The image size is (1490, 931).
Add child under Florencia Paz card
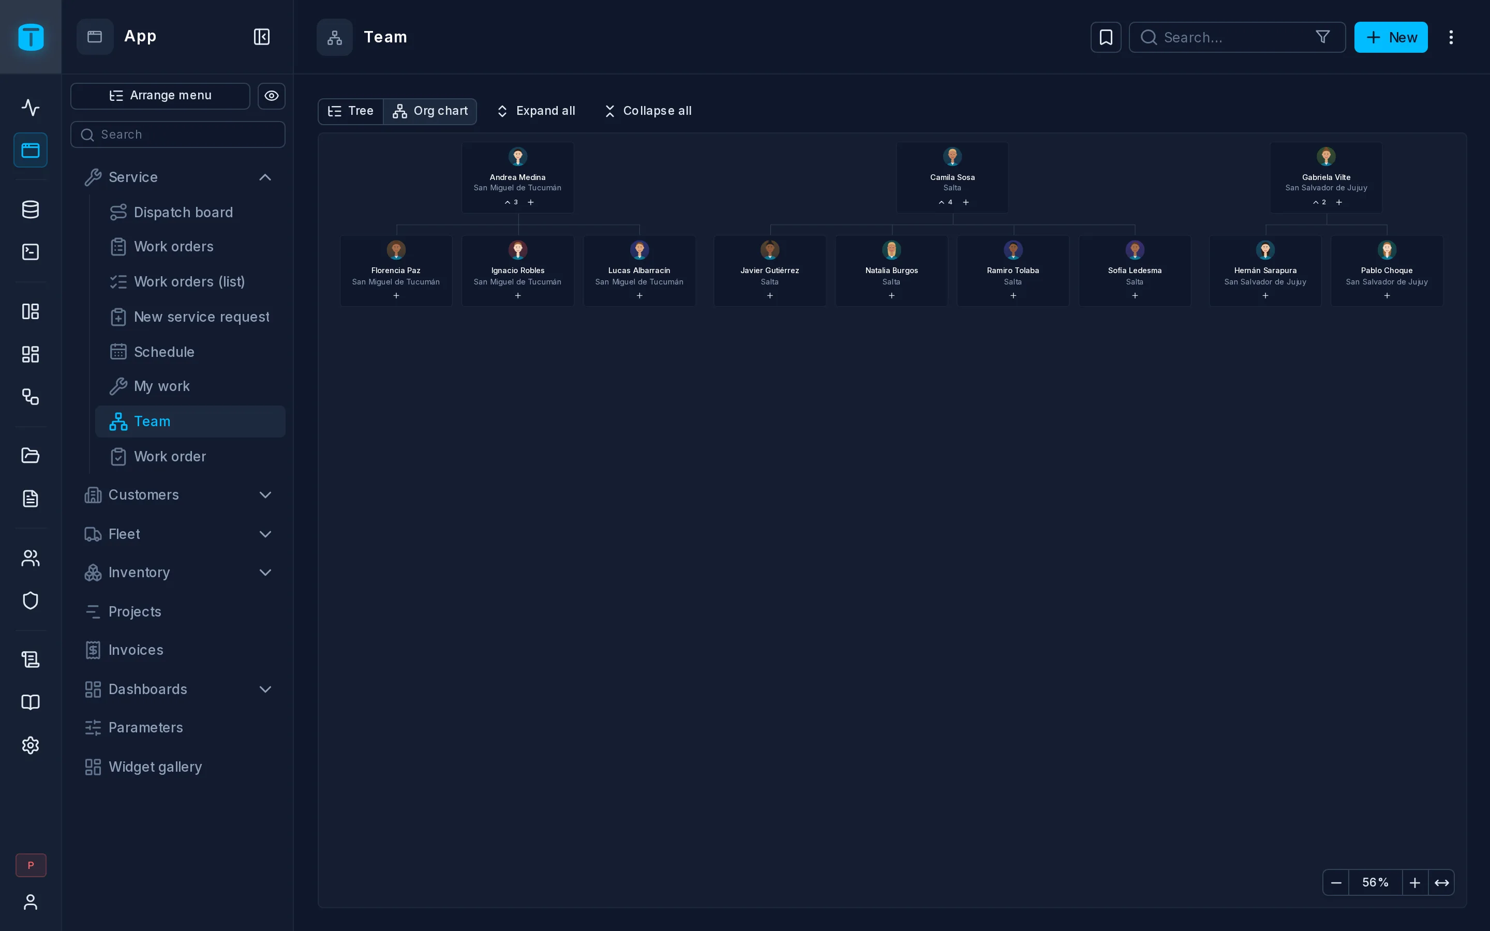click(396, 295)
